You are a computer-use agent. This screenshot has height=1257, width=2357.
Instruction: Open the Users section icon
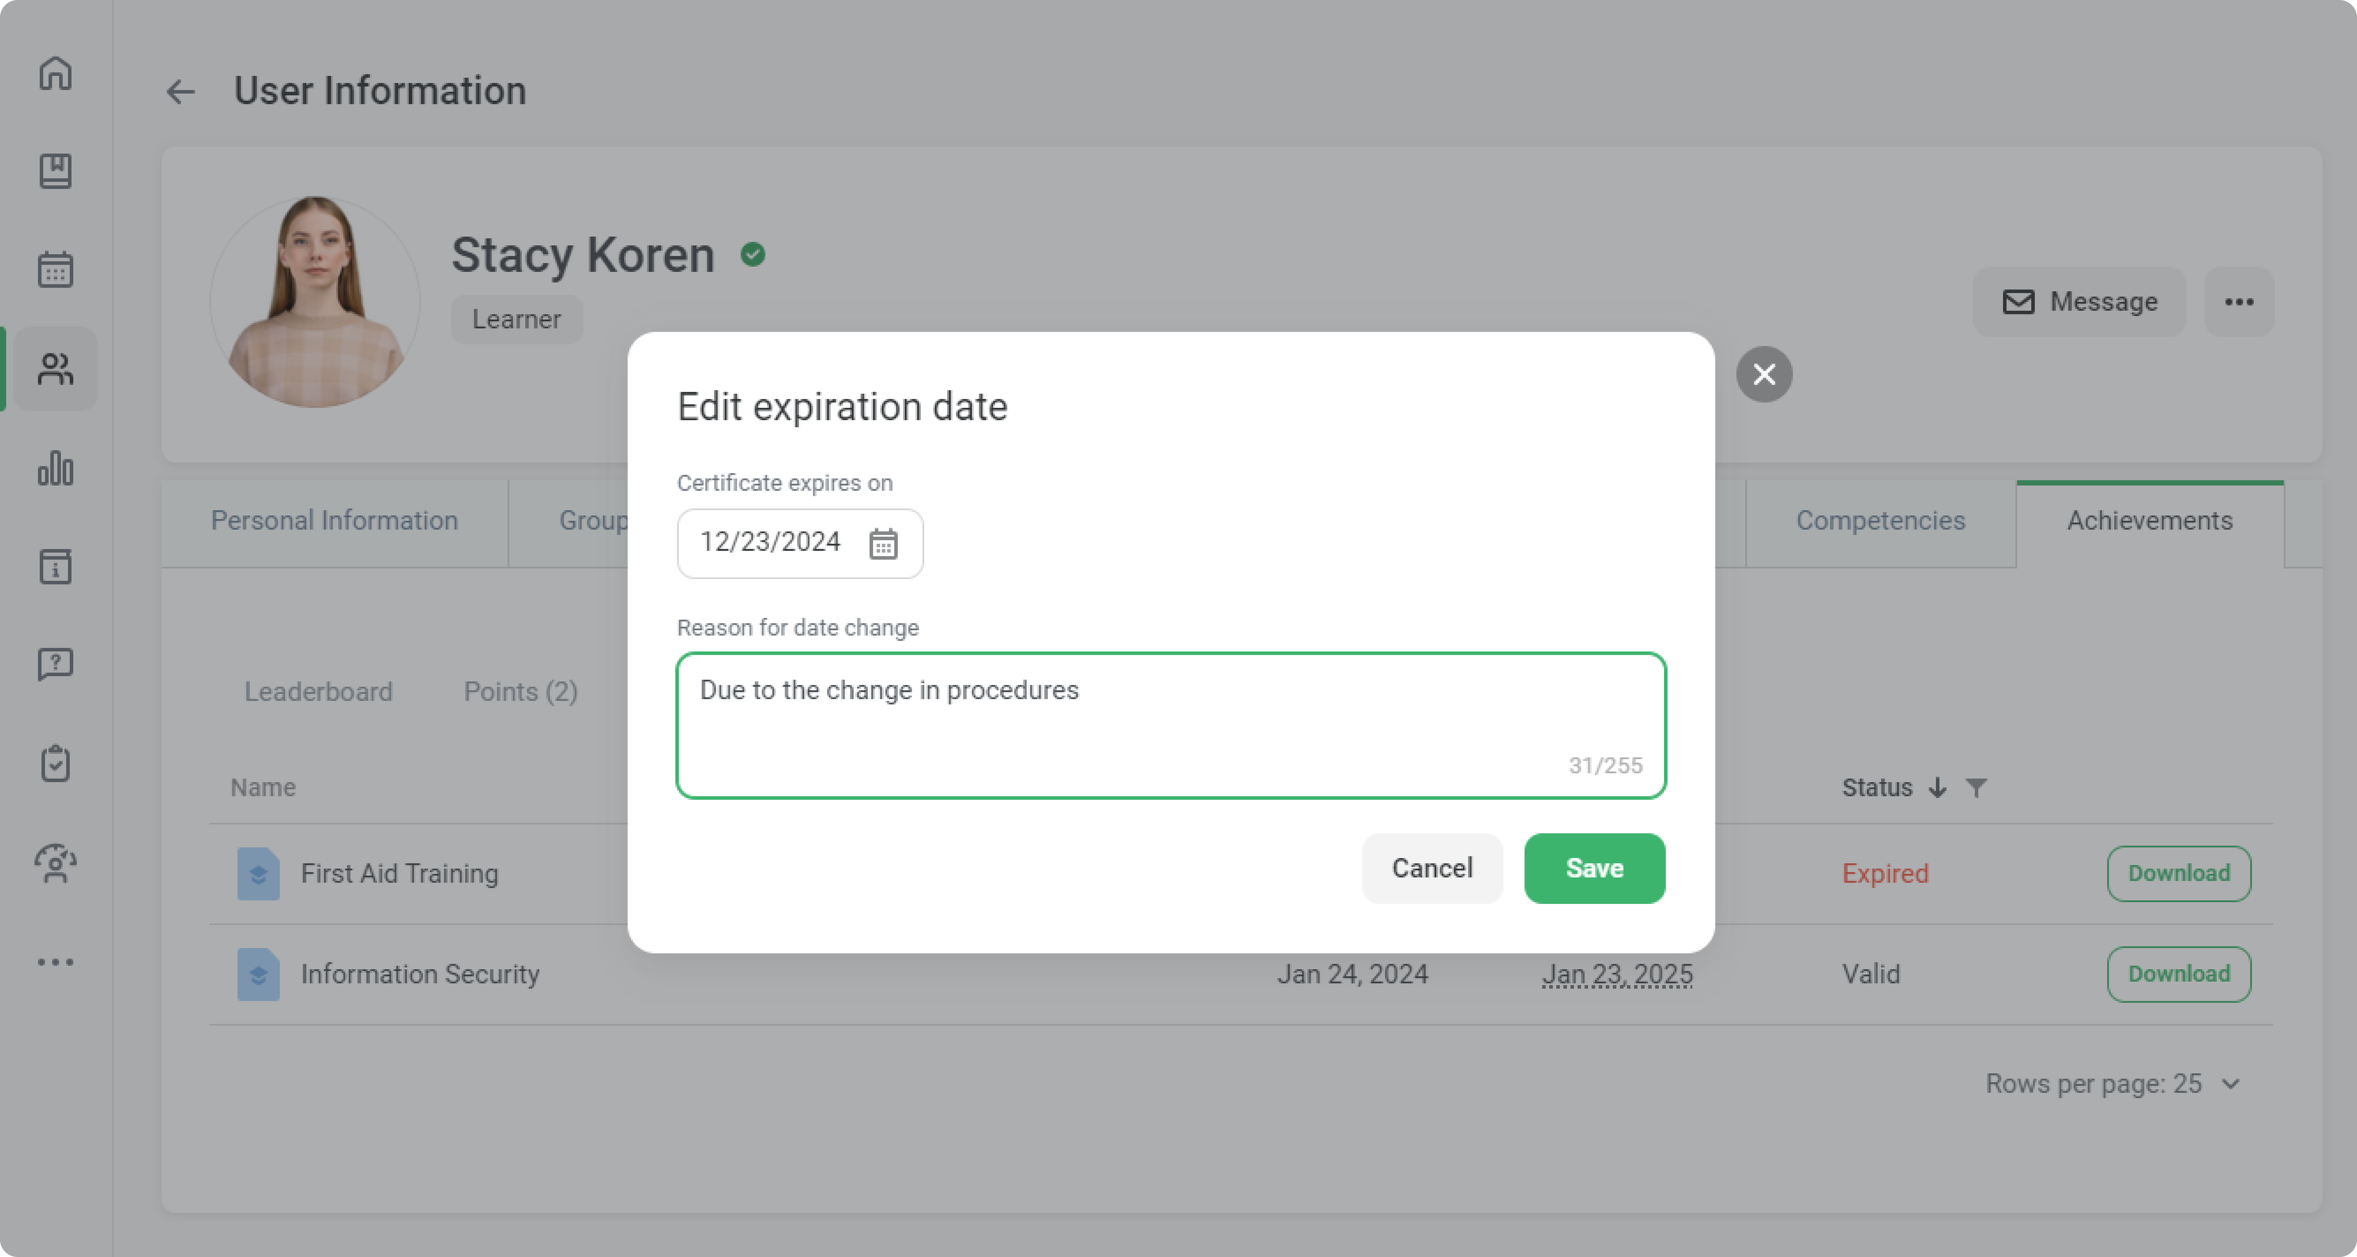[x=56, y=369]
